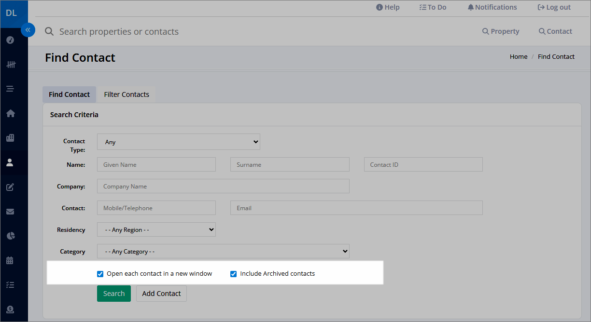Click the Find Contact breadcrumb text

click(x=556, y=56)
